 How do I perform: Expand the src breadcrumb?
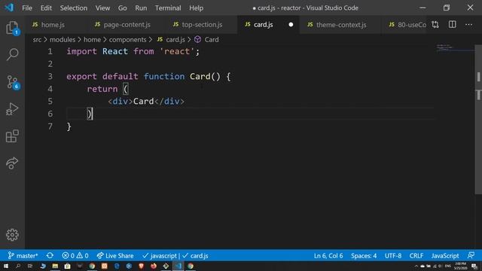37,40
